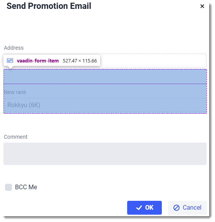Click the BCC Me label text
This screenshot has width=215, height=222.
tap(26, 187)
